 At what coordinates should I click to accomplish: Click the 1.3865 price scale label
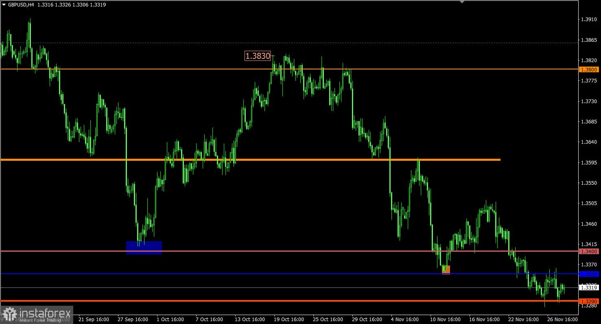(589, 40)
